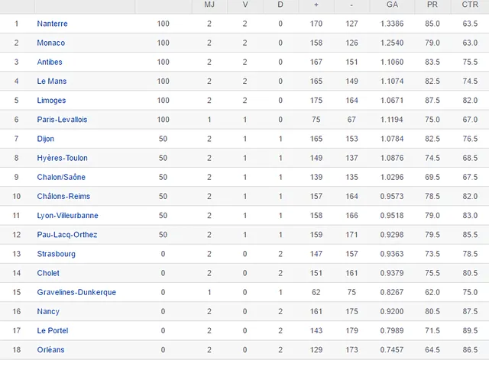Open the Orléans team page
Image resolution: width=489 pixels, height=366 pixels.
(50, 350)
